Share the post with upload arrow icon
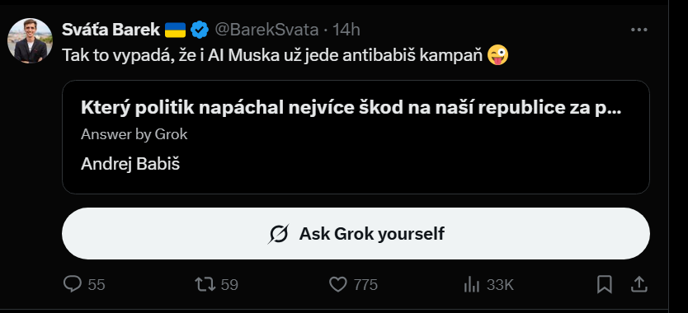The width and height of the screenshot is (688, 313). (639, 284)
